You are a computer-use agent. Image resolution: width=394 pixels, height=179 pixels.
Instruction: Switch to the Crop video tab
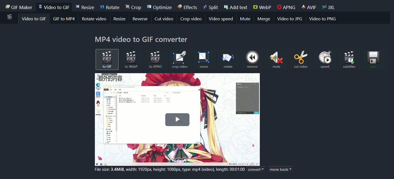tap(191, 19)
